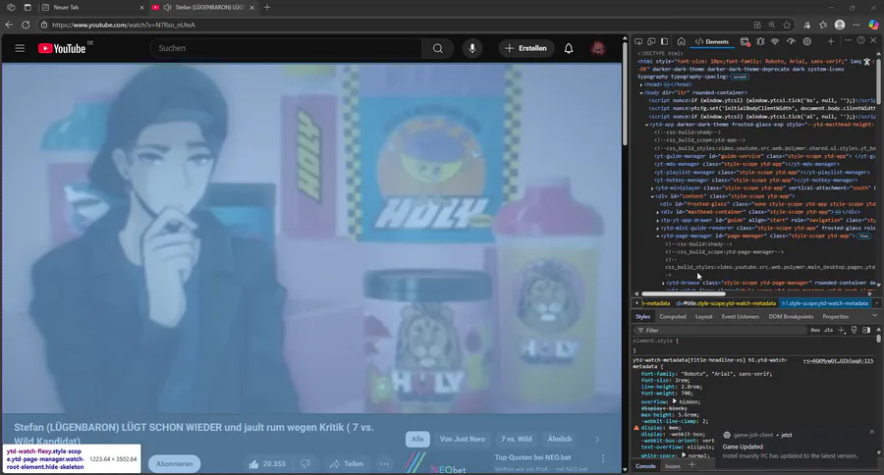Click the browser back arrow

click(x=9, y=25)
